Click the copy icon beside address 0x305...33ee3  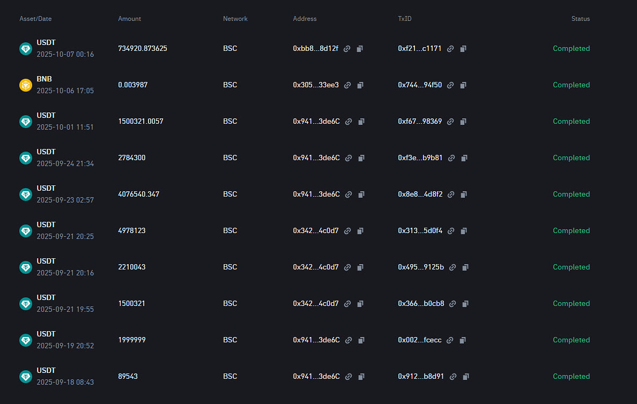(x=360, y=85)
